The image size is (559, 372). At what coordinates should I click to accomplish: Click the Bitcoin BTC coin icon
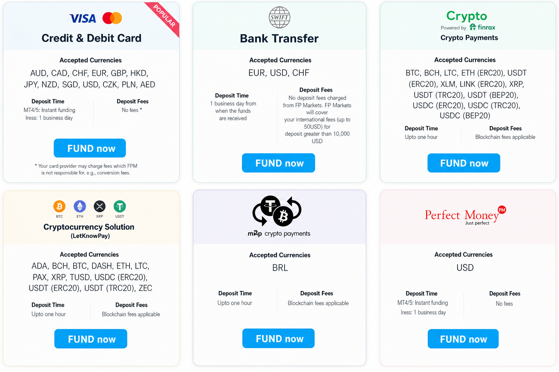click(59, 206)
